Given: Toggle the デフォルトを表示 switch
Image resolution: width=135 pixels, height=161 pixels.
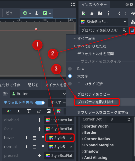Looking at the screenshot, I should (x=40, y=103).
